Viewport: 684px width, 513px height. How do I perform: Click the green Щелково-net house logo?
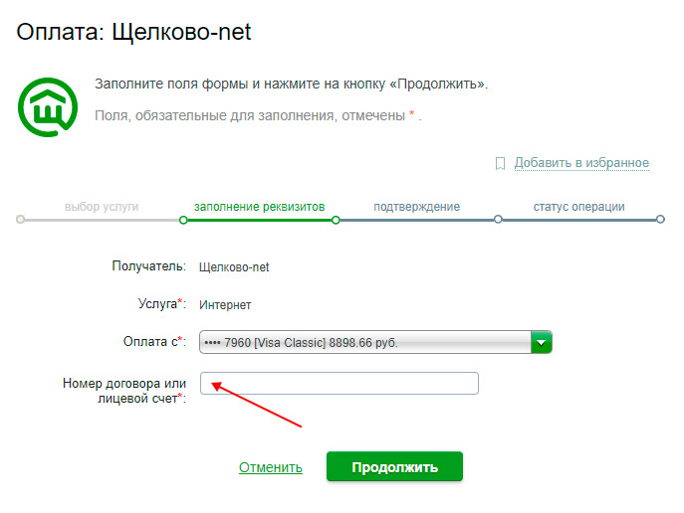coord(48,107)
